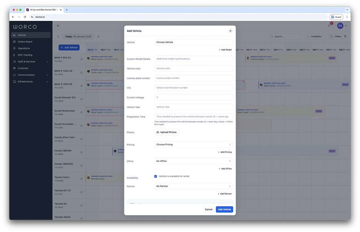The width and height of the screenshot is (360, 232).
Task: Toggle the Availability switch
Action: pos(309,37)
